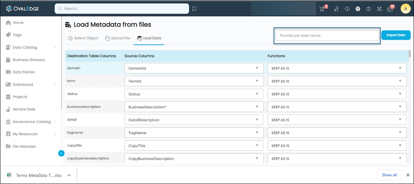Click the Excel file icon in download bar

click(9, 175)
